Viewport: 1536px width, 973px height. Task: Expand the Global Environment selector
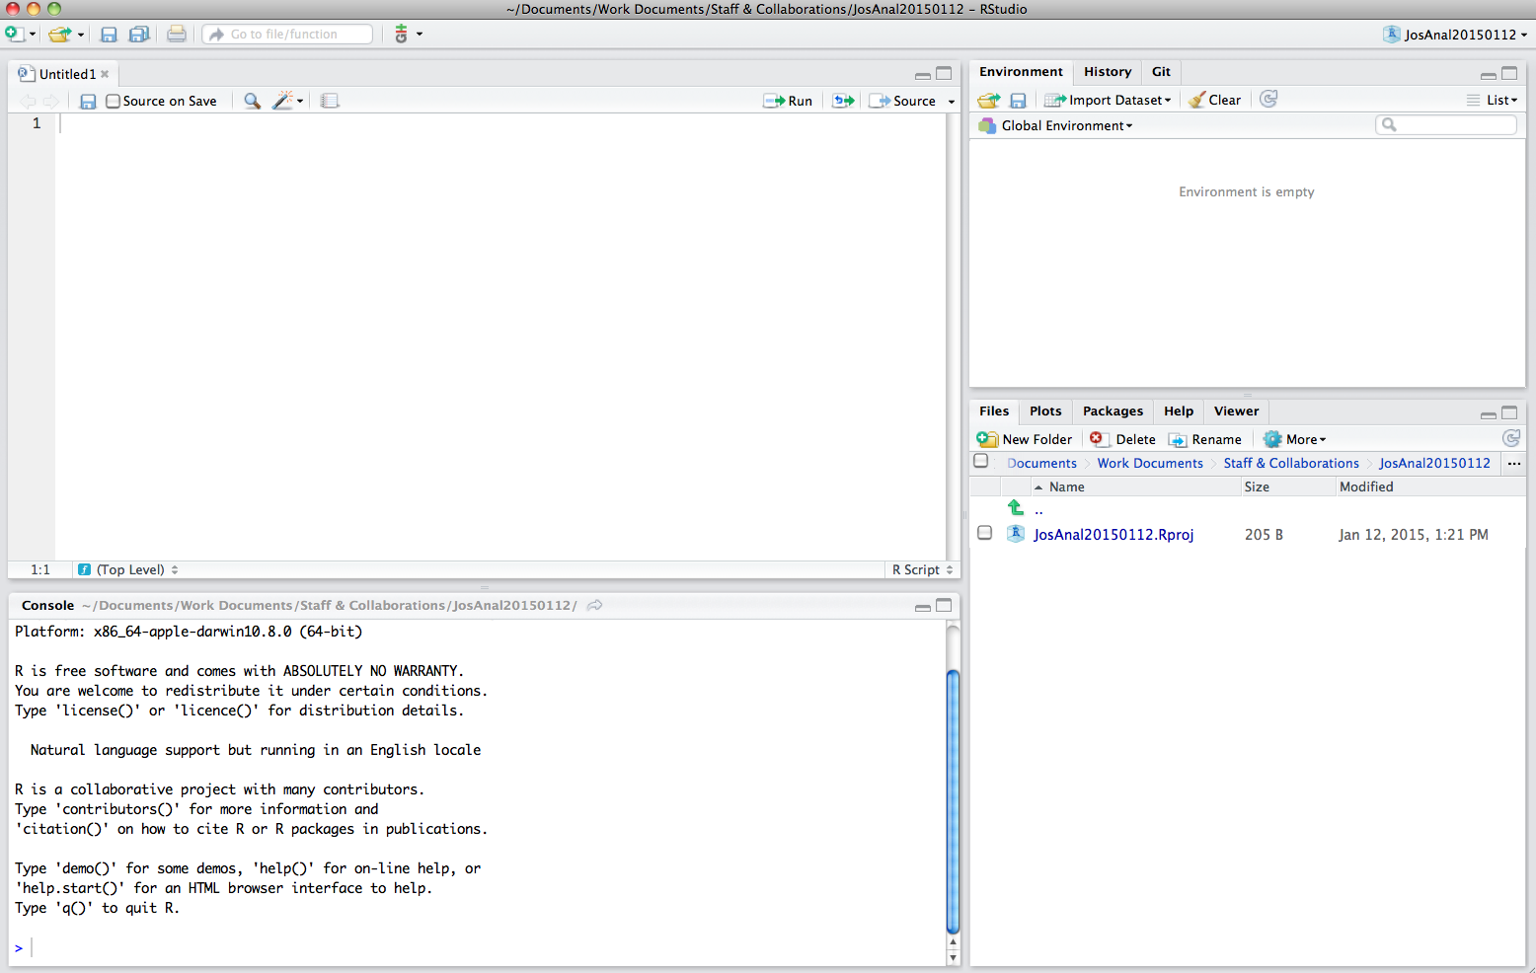(x=1056, y=125)
